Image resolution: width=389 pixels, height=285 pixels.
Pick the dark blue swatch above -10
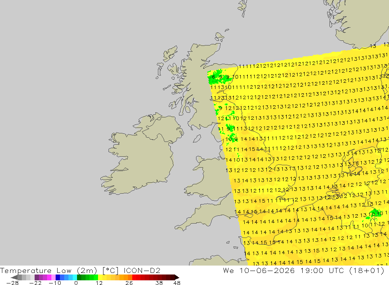pyautogui.click(x=58, y=278)
